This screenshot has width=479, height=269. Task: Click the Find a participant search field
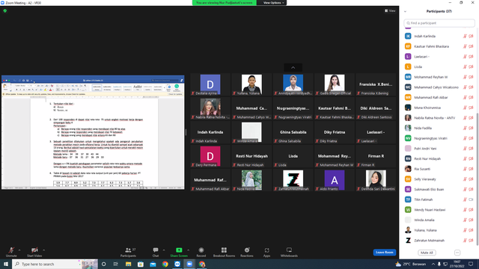coord(439,23)
